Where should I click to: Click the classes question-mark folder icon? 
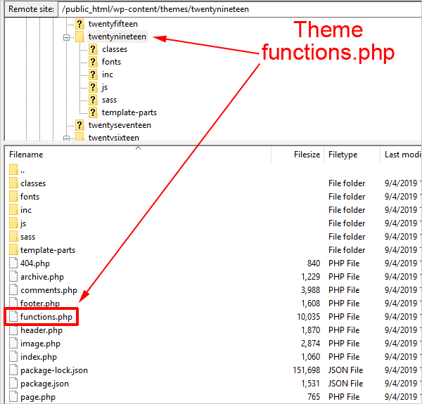tap(93, 49)
